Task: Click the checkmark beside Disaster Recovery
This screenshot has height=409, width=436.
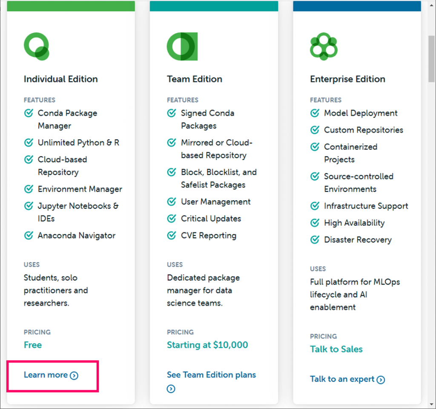Action: point(315,239)
